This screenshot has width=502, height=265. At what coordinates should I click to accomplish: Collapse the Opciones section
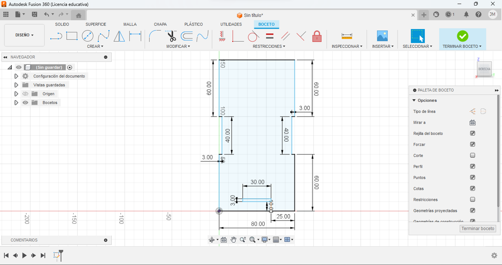tap(414, 100)
